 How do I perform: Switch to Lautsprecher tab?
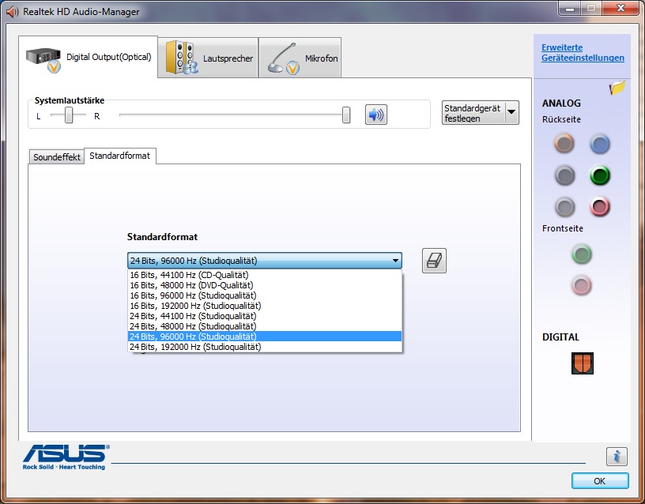click(208, 58)
